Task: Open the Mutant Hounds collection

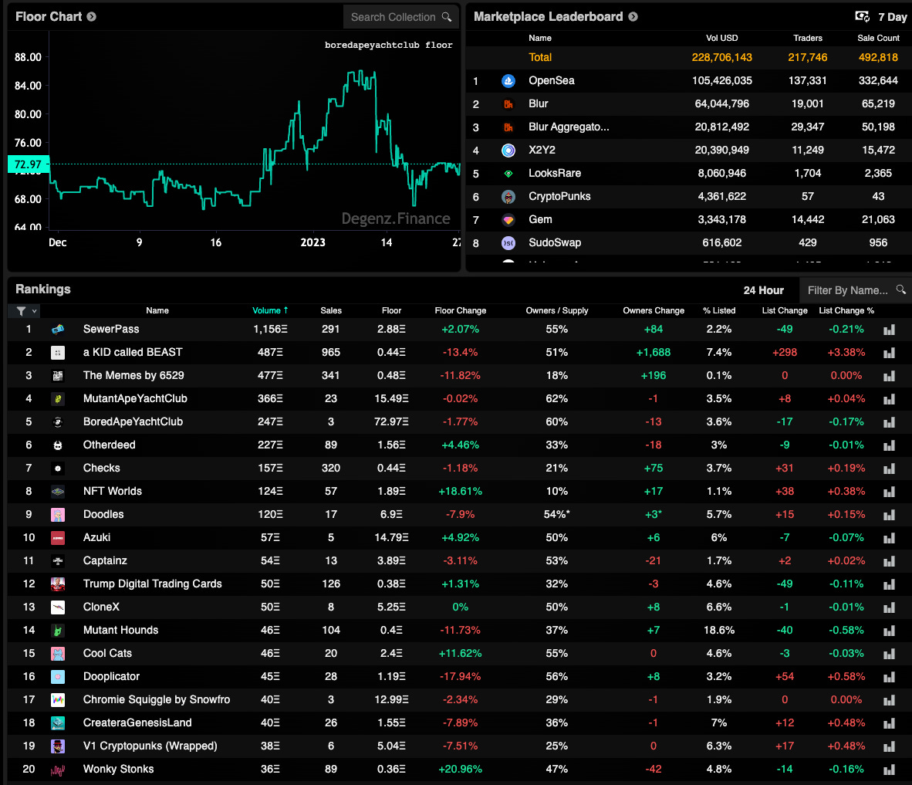Action: [x=120, y=631]
